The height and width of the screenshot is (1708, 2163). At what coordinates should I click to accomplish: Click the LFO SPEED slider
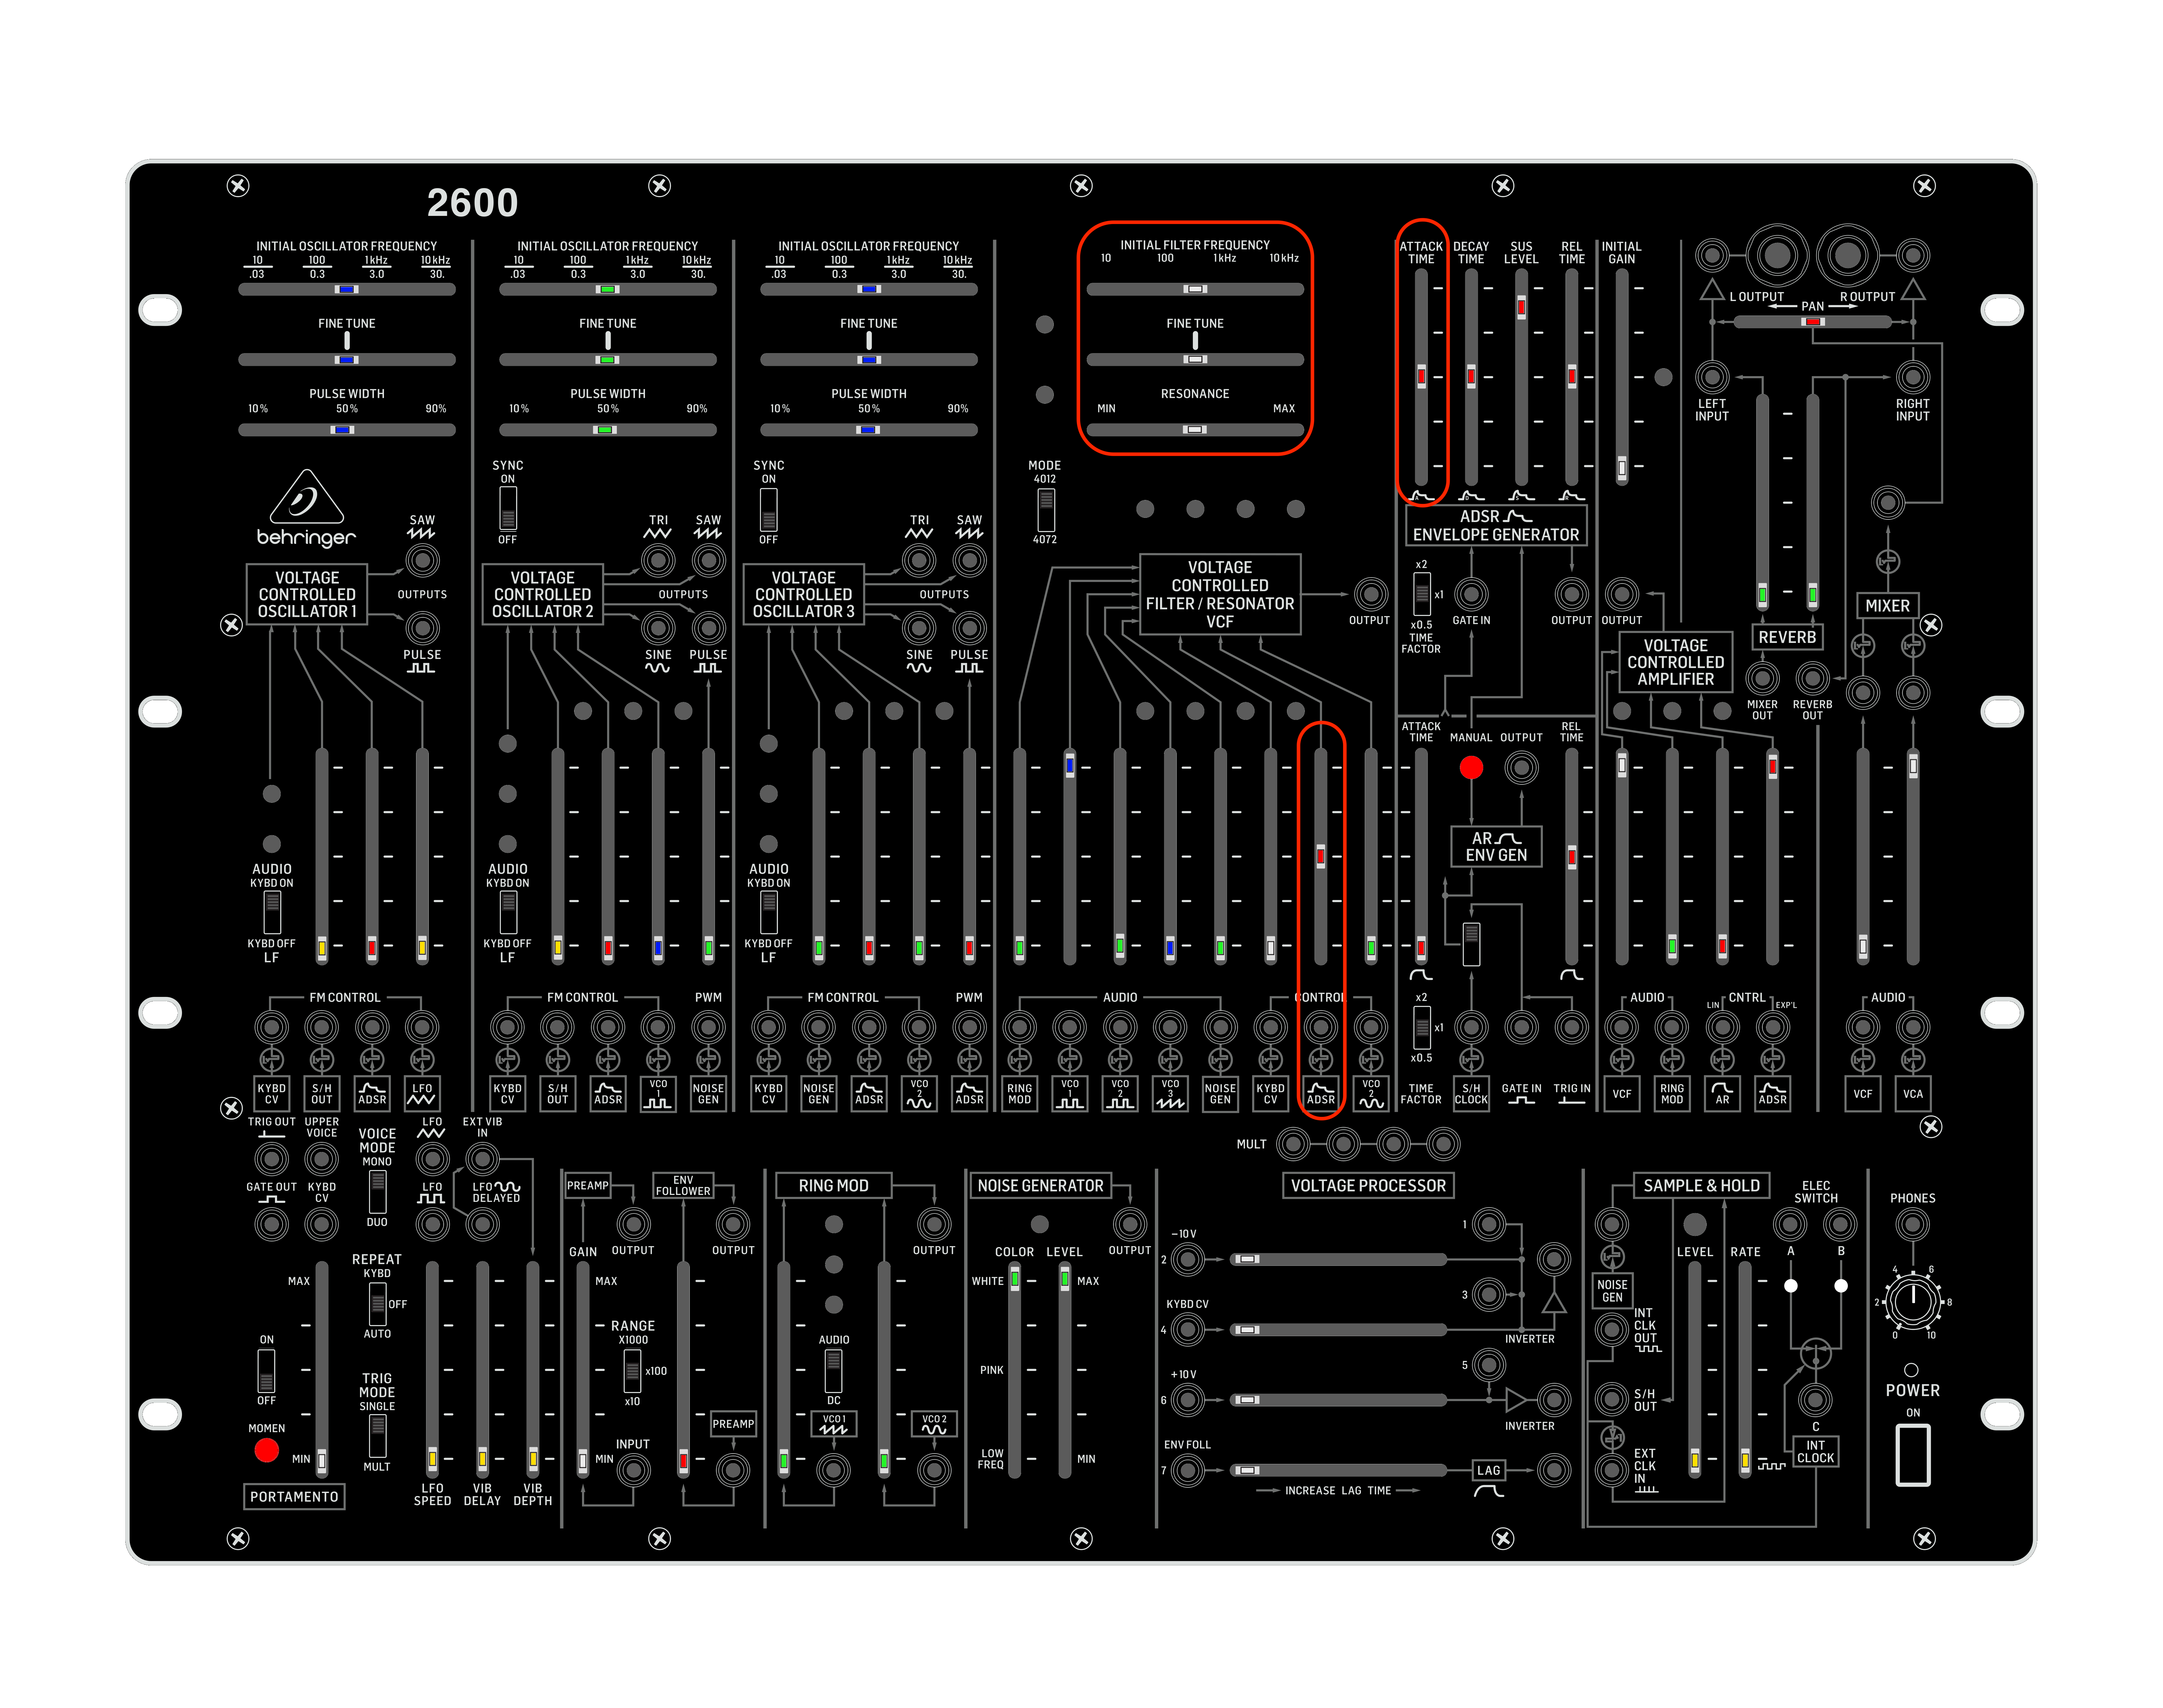432,1370
